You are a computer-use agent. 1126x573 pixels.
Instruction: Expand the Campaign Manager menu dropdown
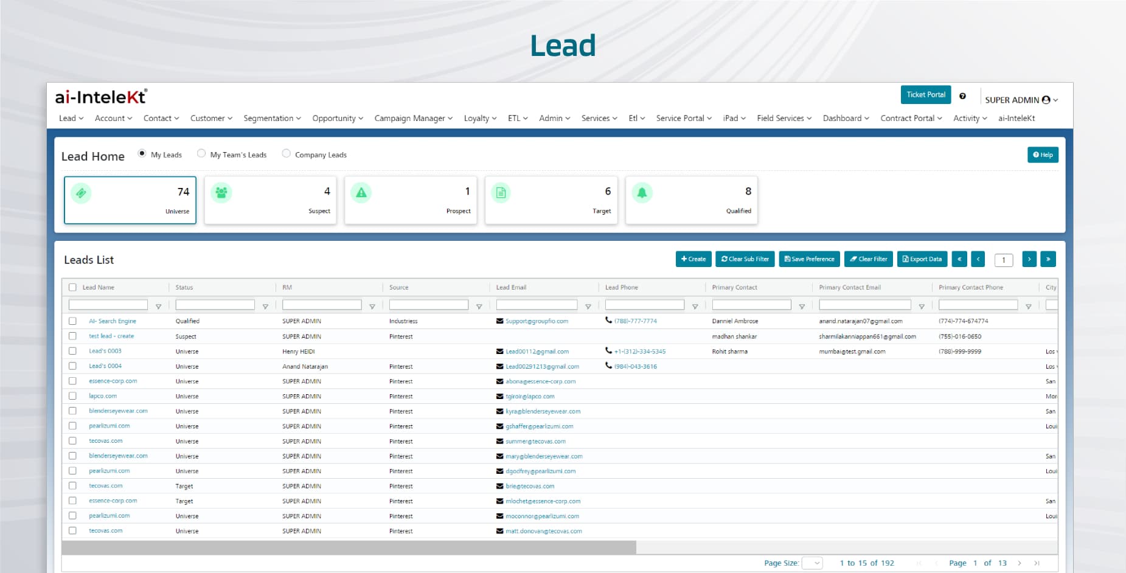(x=413, y=119)
